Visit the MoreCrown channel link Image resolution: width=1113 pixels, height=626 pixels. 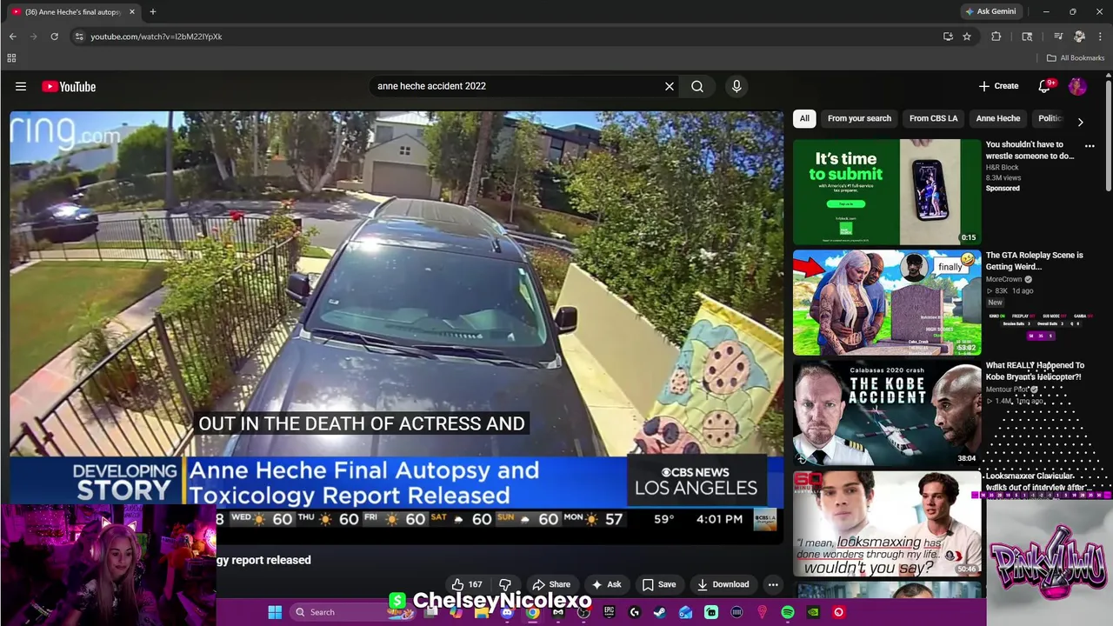point(1003,279)
